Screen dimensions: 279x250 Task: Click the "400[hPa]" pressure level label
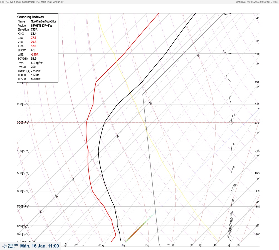(x=23, y=151)
